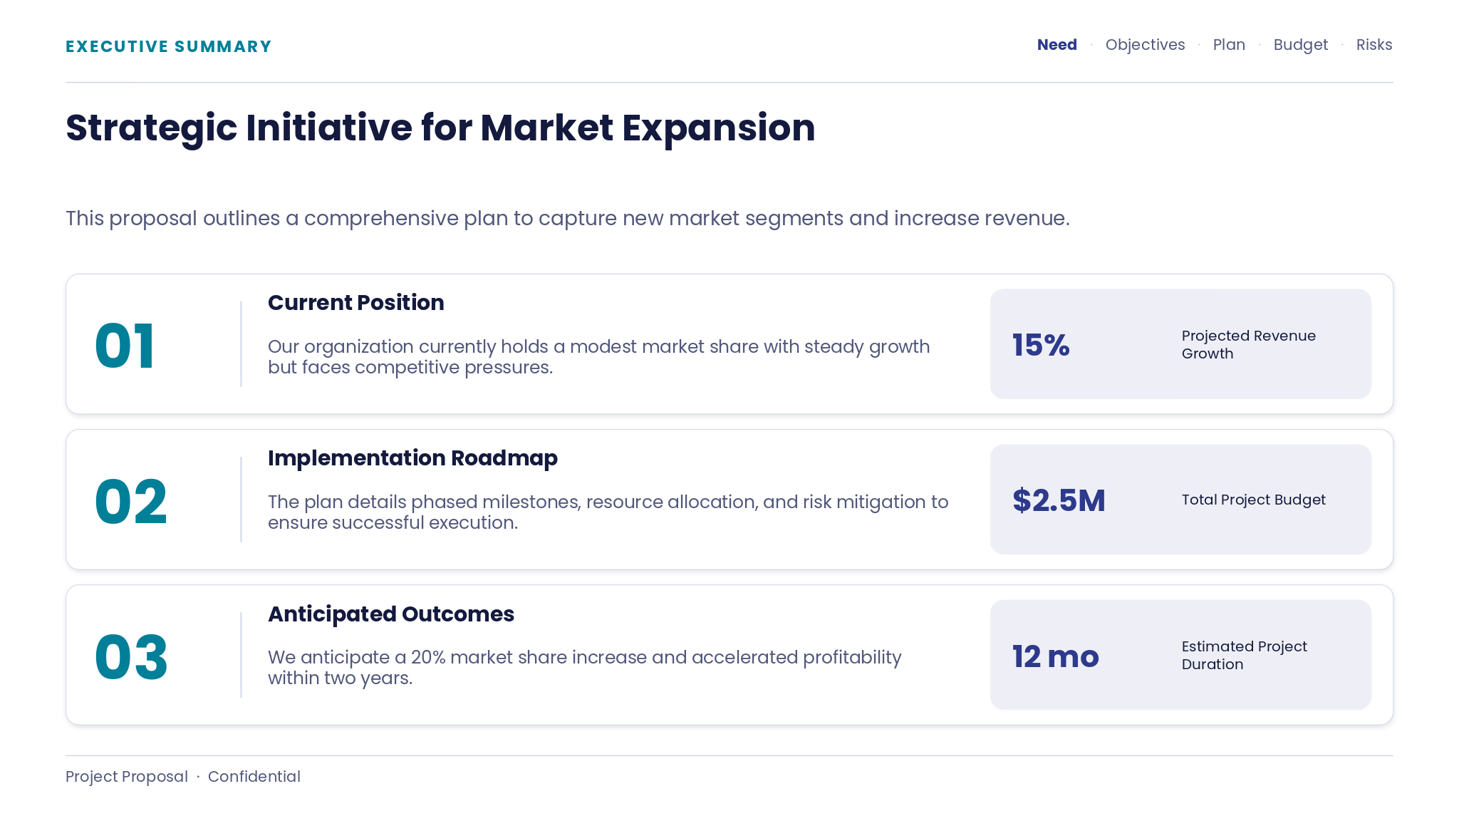Open the Objectives section
This screenshot has height=821, width=1459.
1145,45
